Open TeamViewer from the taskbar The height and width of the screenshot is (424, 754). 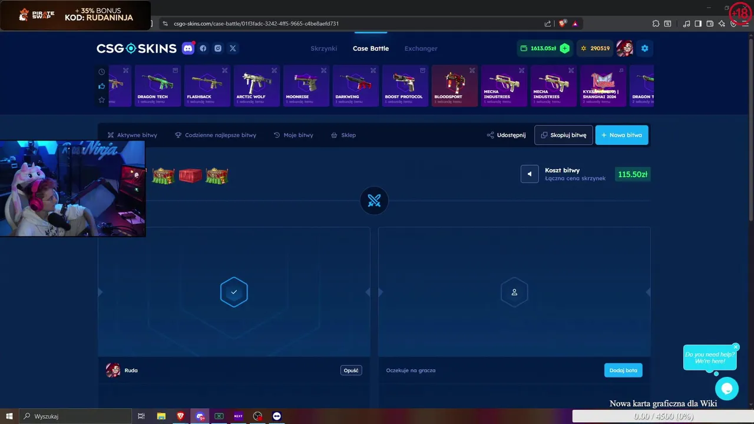tap(277, 416)
